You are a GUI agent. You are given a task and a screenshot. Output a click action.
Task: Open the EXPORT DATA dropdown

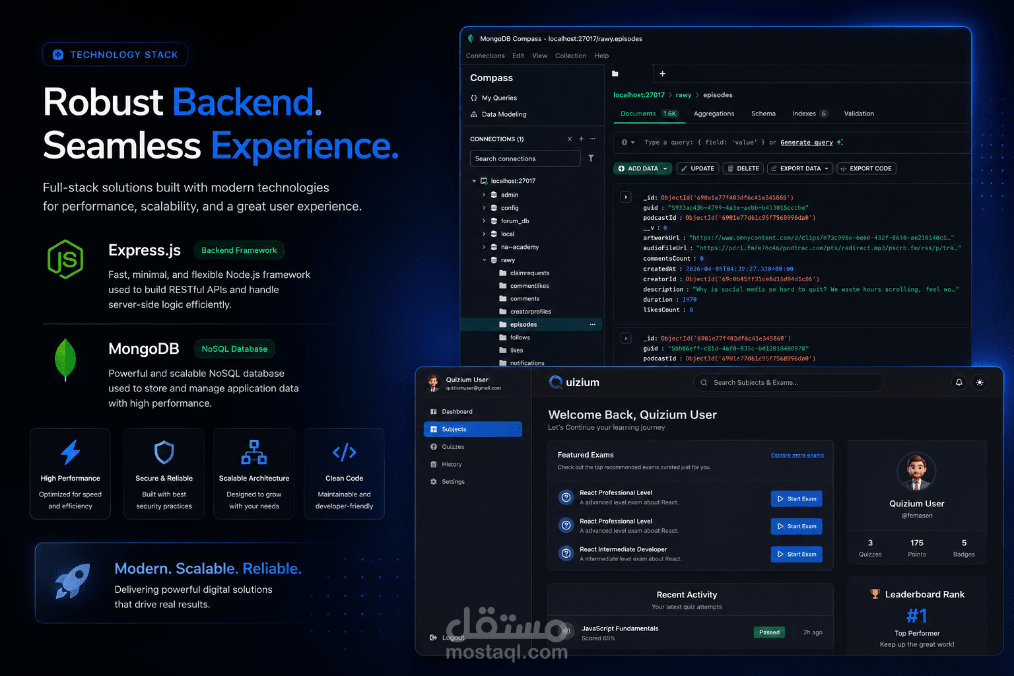click(x=800, y=168)
